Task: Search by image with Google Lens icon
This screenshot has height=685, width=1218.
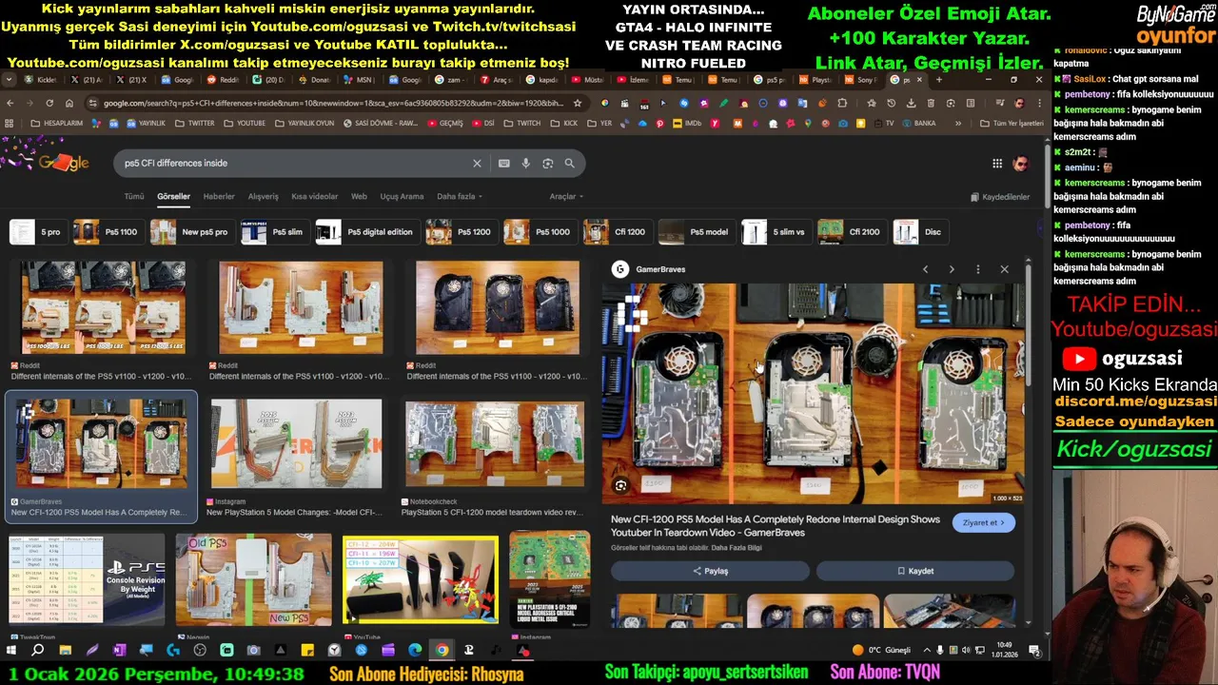Action: coord(547,164)
